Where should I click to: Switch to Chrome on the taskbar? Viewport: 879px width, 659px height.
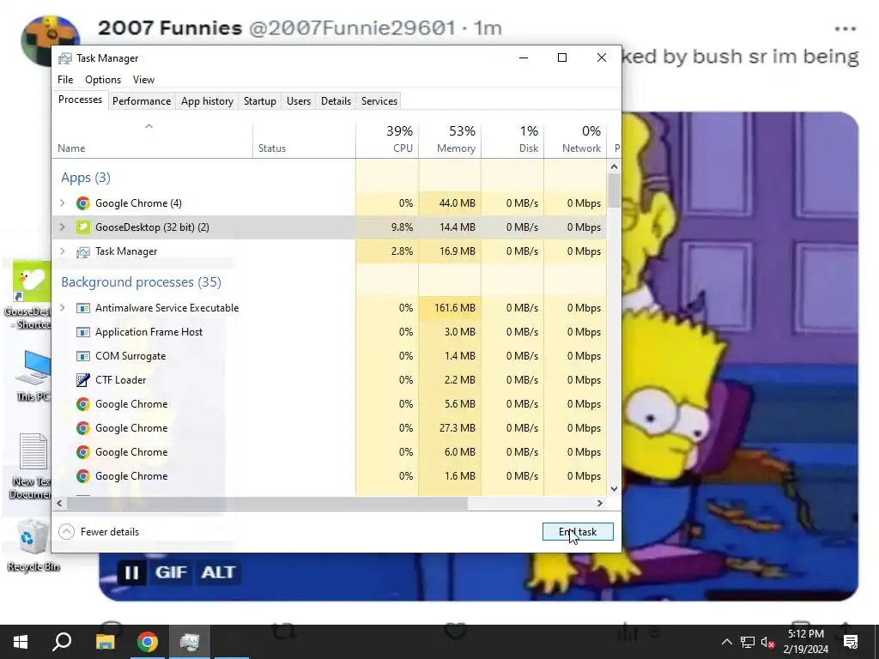click(148, 642)
